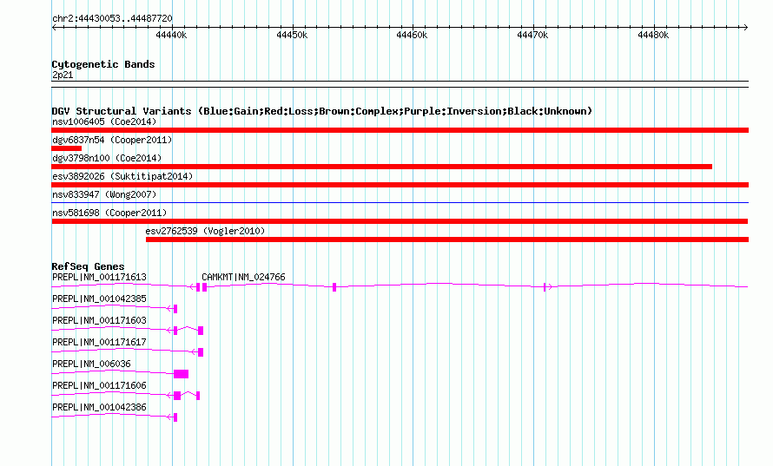773x466 pixels.
Task: Click the chr2:44430053..44487720 region label
Action: click(112, 19)
